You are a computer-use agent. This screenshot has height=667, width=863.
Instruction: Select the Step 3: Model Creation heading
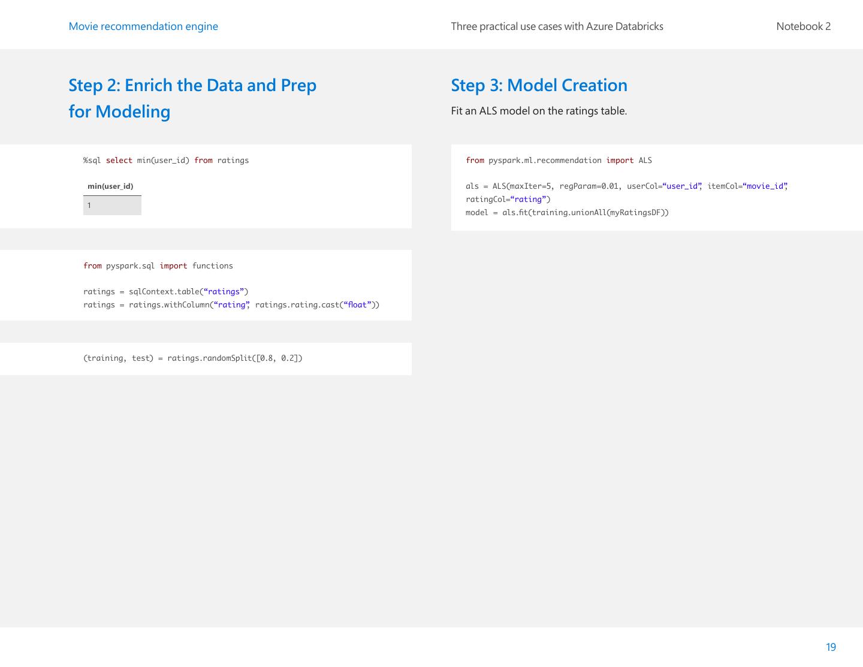point(539,85)
